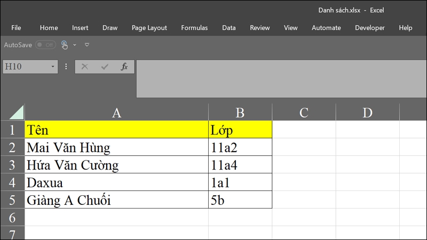Click the Enter checkmark formula icon
The image size is (427, 240).
pyautogui.click(x=105, y=67)
